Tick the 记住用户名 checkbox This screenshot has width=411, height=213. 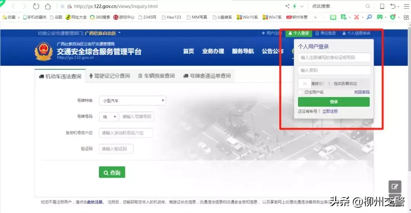(x=300, y=92)
